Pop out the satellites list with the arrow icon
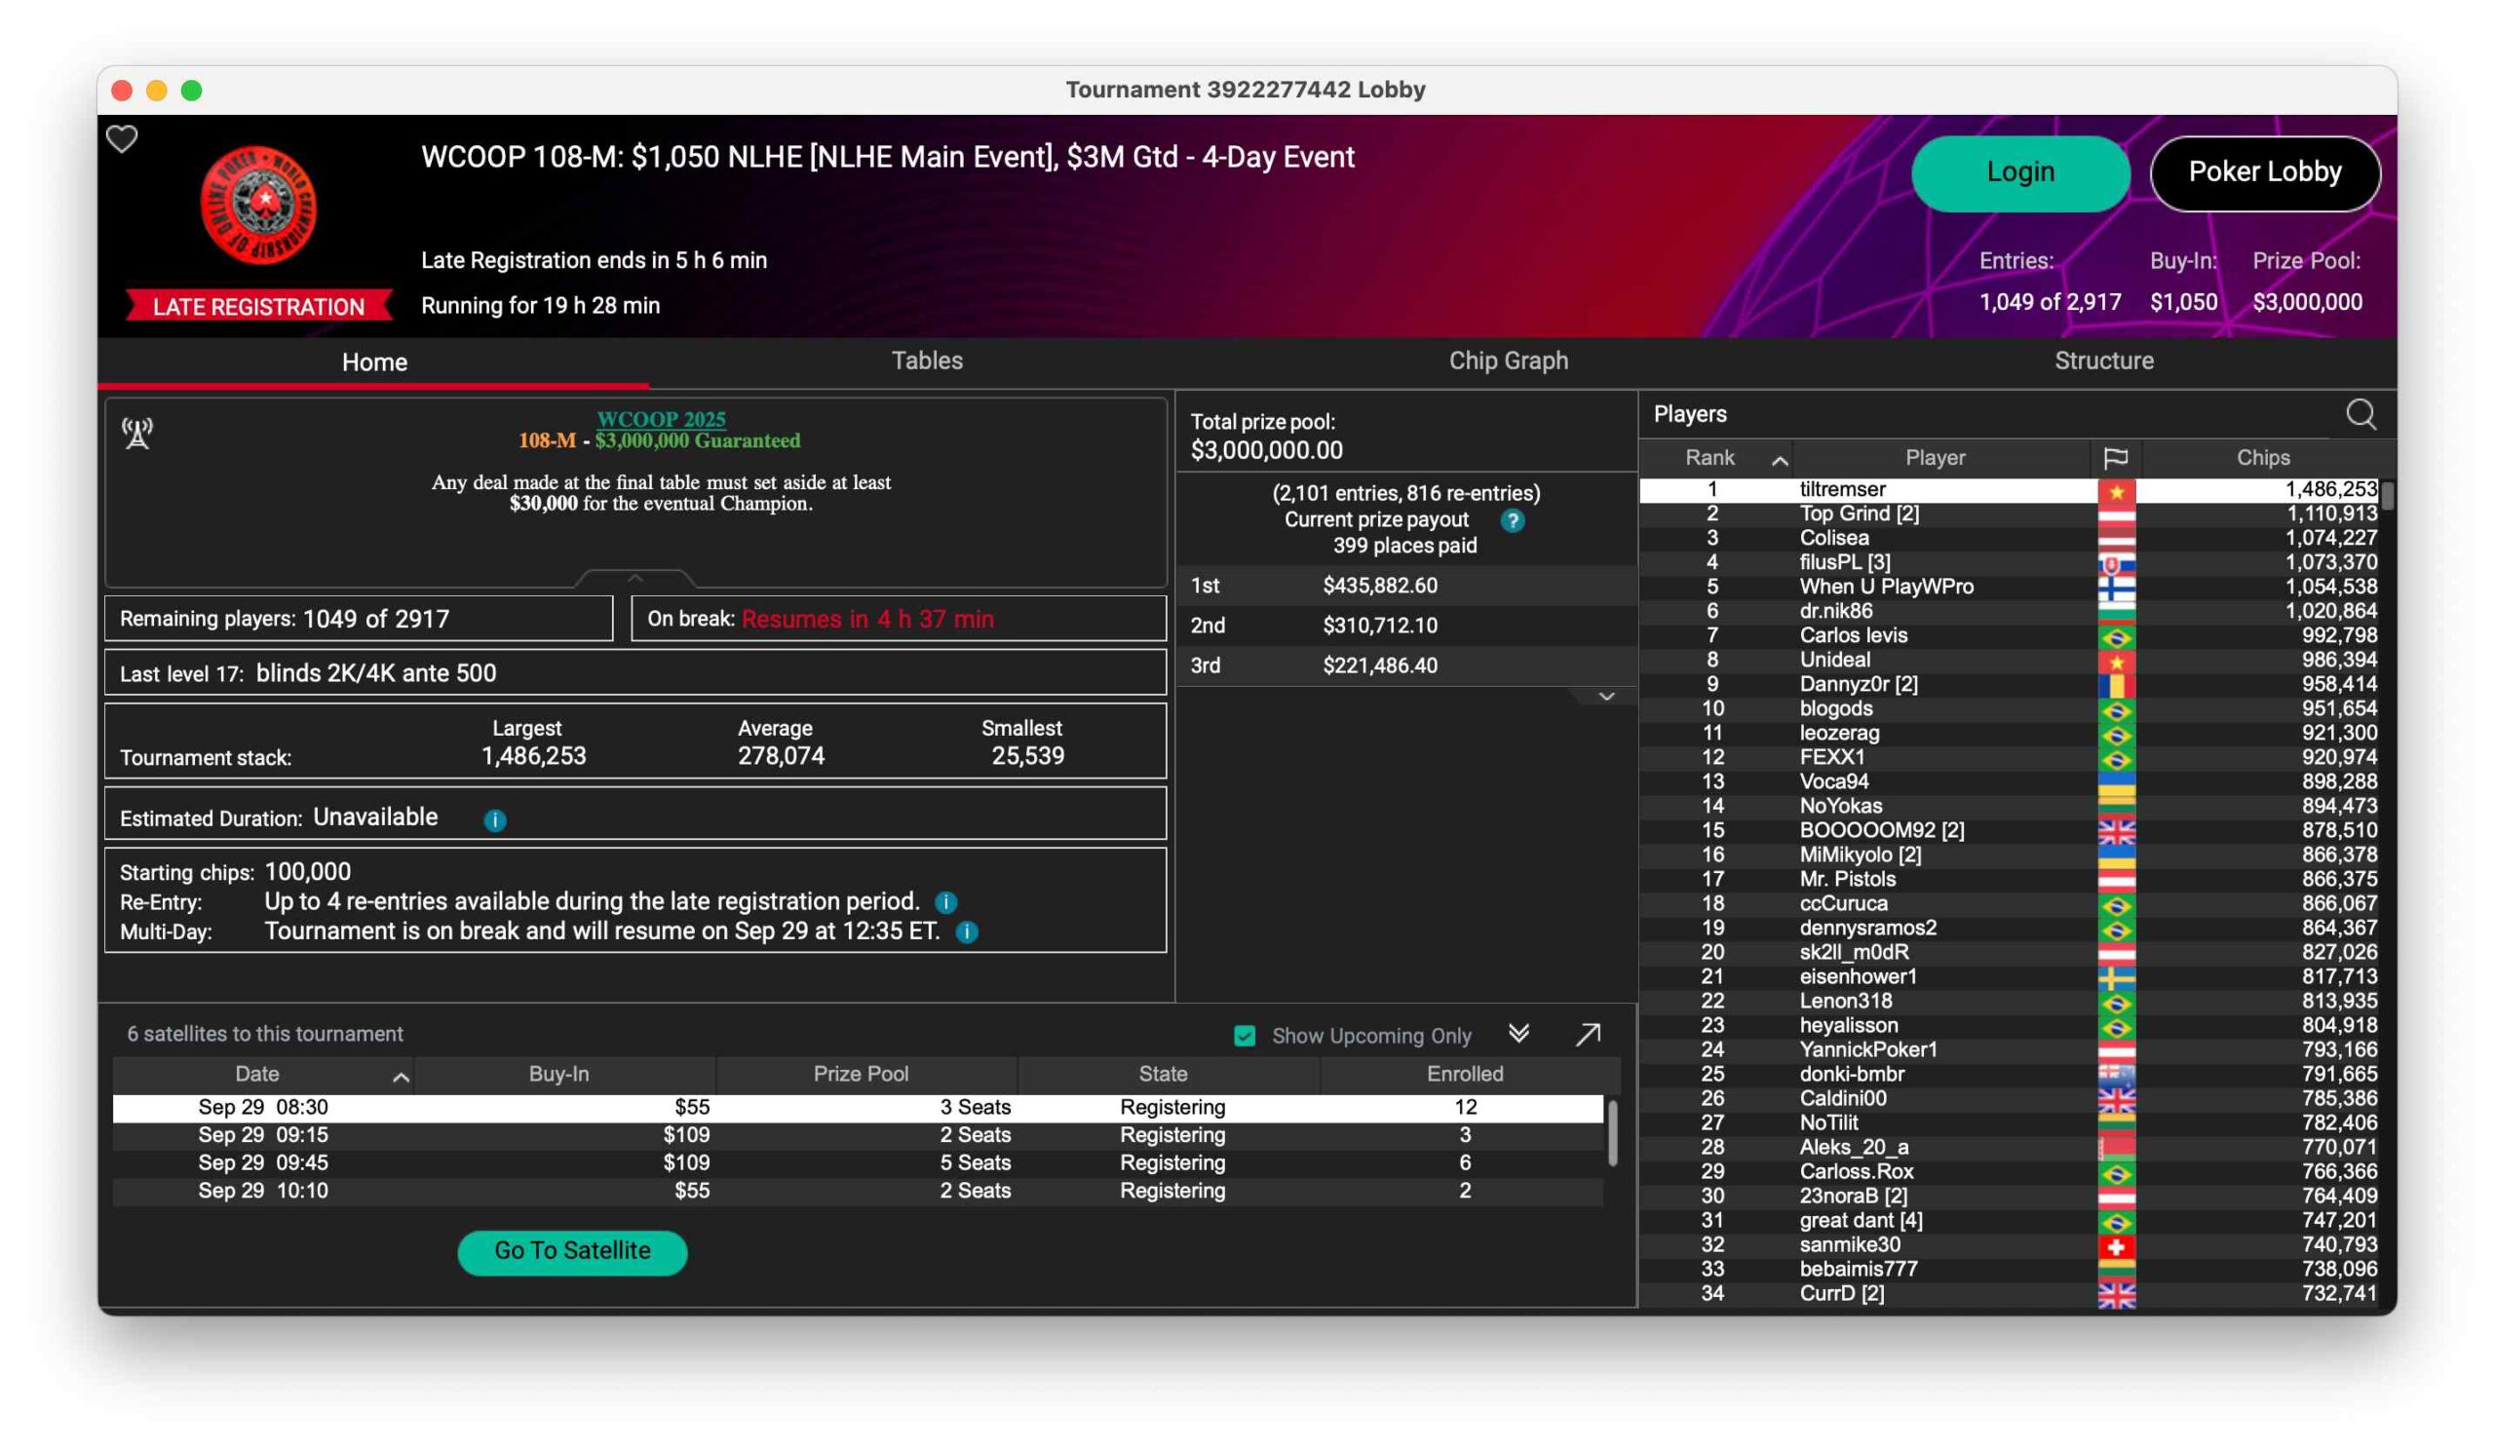The image size is (2495, 1445). (1588, 1035)
